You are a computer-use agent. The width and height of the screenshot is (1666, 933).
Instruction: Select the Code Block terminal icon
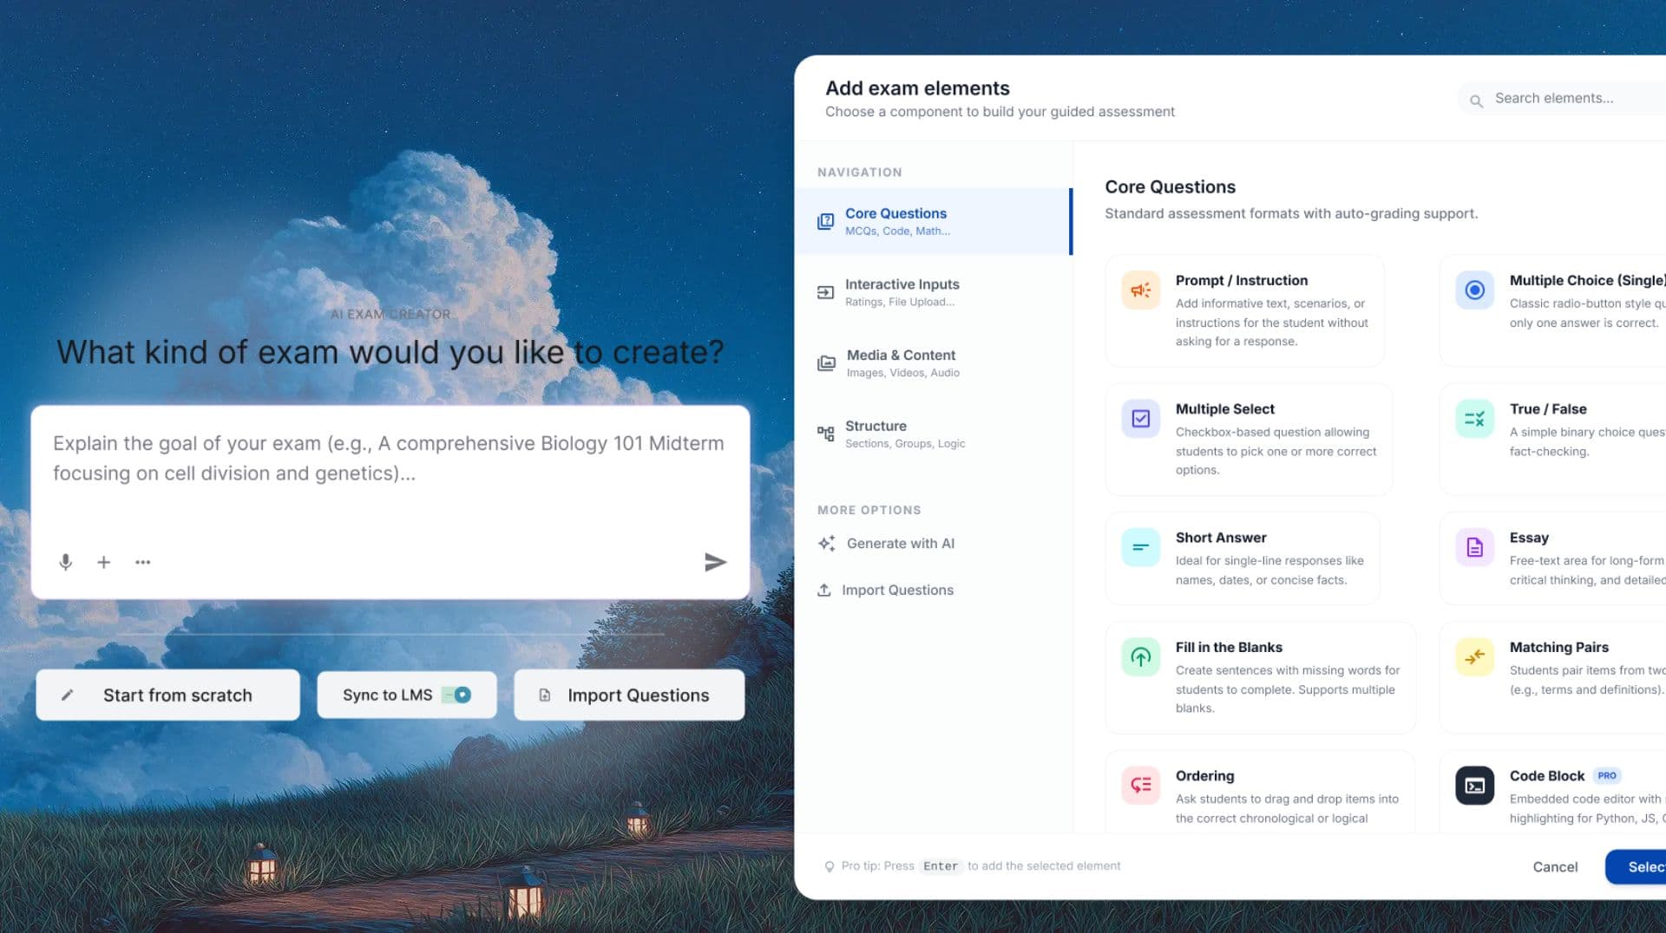(x=1474, y=786)
